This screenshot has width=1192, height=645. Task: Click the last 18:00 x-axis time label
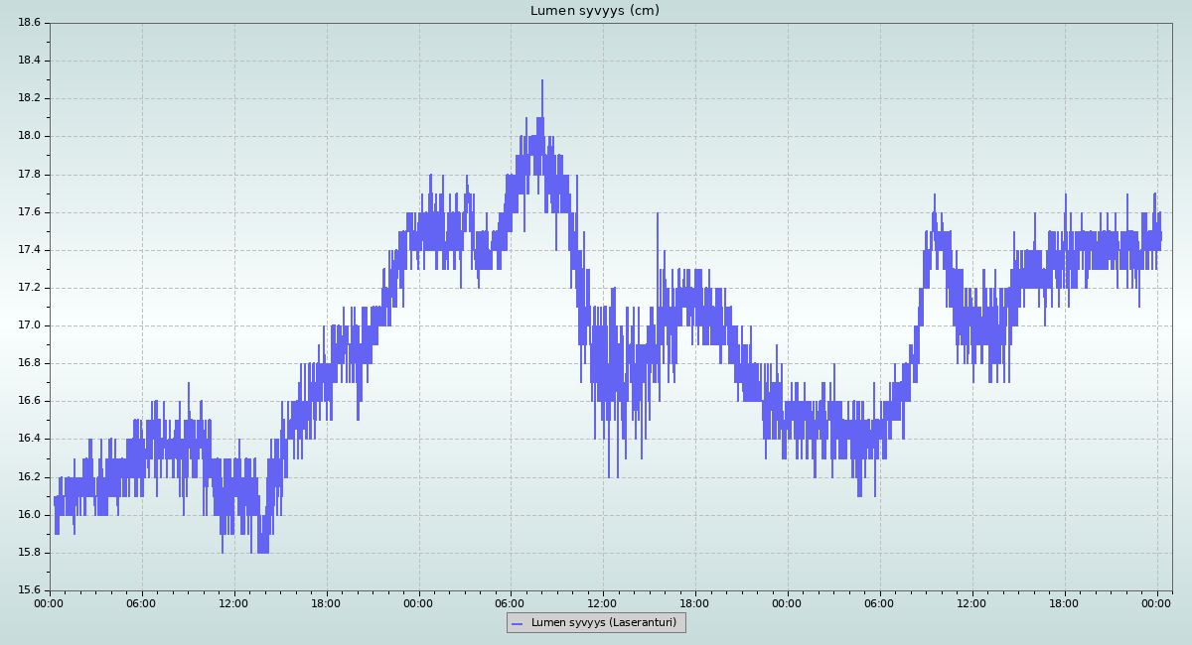tap(1064, 602)
